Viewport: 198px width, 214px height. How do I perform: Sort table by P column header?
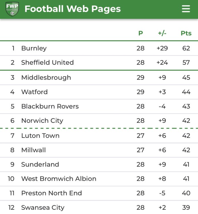click(x=140, y=33)
